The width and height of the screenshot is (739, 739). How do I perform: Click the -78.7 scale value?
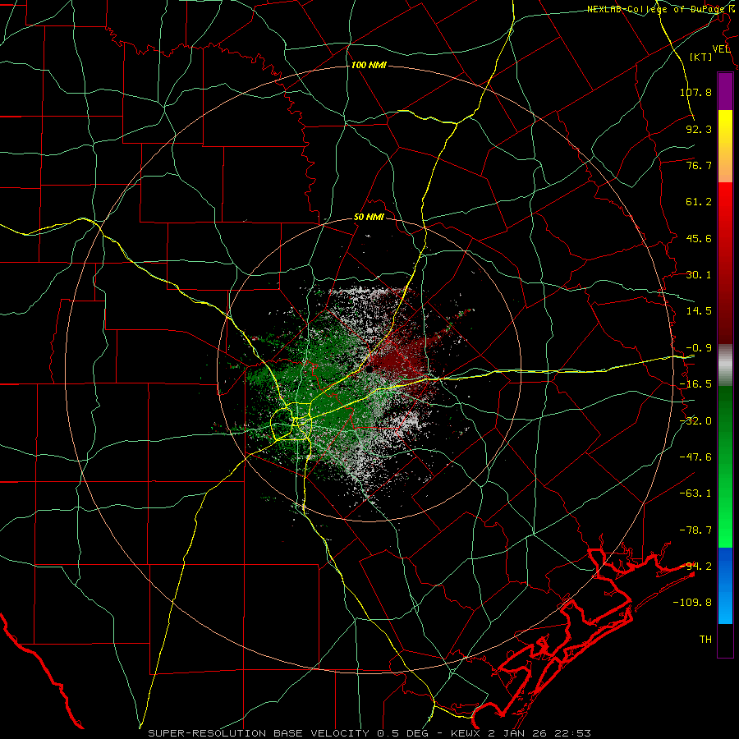tap(695, 530)
